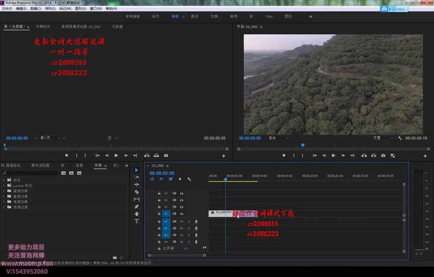This screenshot has height=277, width=434.
Task: Switch to the Titles workspace tab
Action: [269, 17]
